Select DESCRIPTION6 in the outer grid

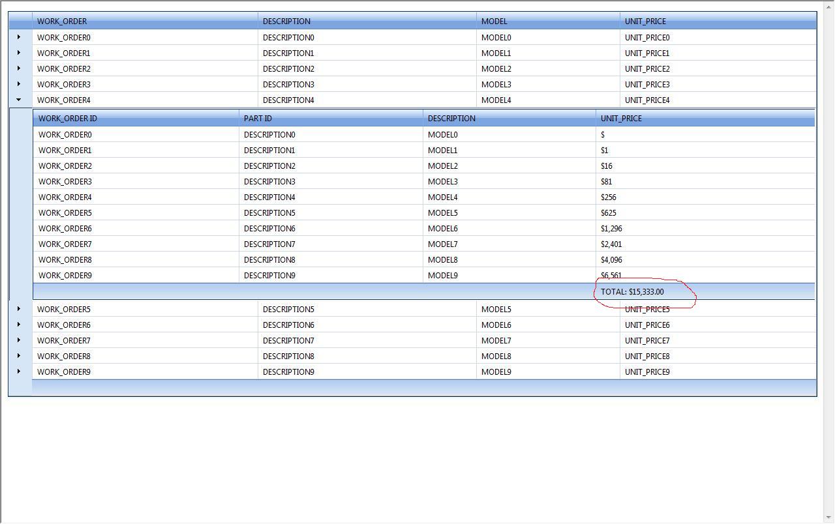[x=367, y=325]
